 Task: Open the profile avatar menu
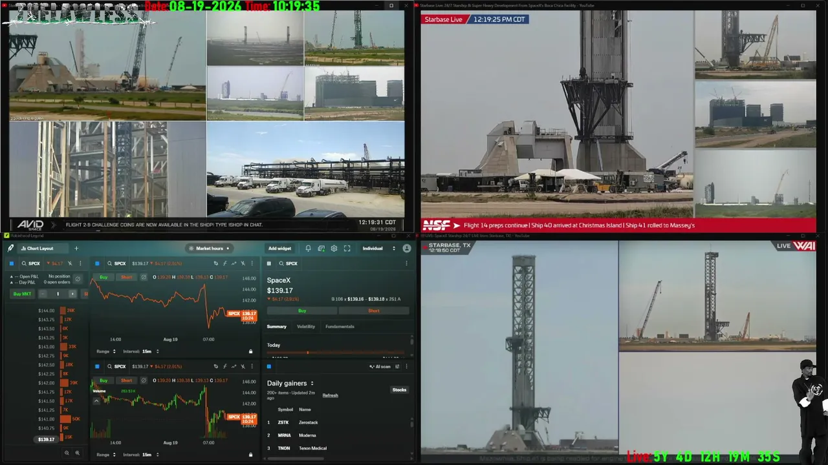pyautogui.click(x=407, y=248)
